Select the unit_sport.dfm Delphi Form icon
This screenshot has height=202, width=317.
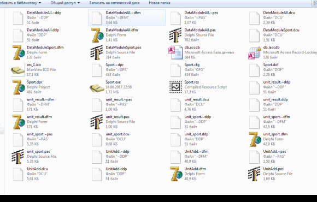pyautogui.click(x=255, y=139)
